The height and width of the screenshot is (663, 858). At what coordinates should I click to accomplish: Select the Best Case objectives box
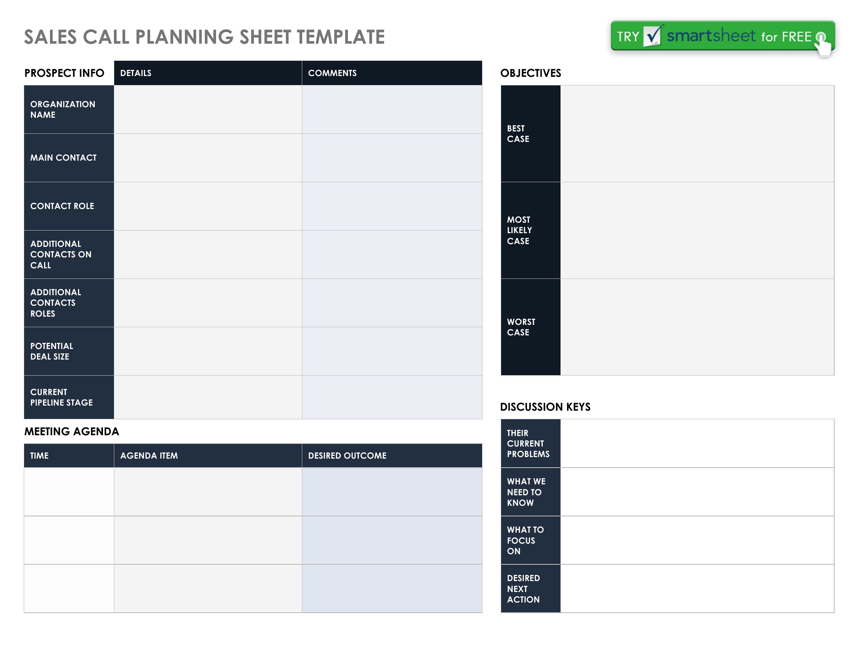(697, 133)
